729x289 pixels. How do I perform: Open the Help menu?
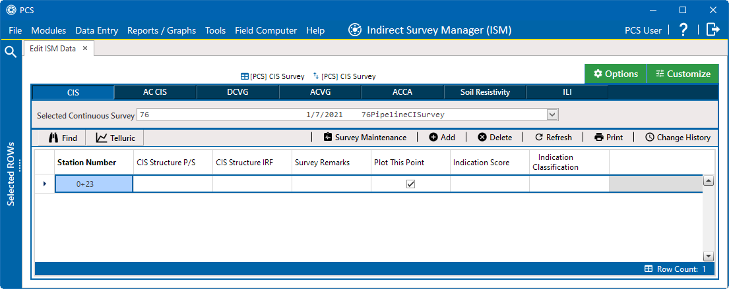tap(315, 31)
